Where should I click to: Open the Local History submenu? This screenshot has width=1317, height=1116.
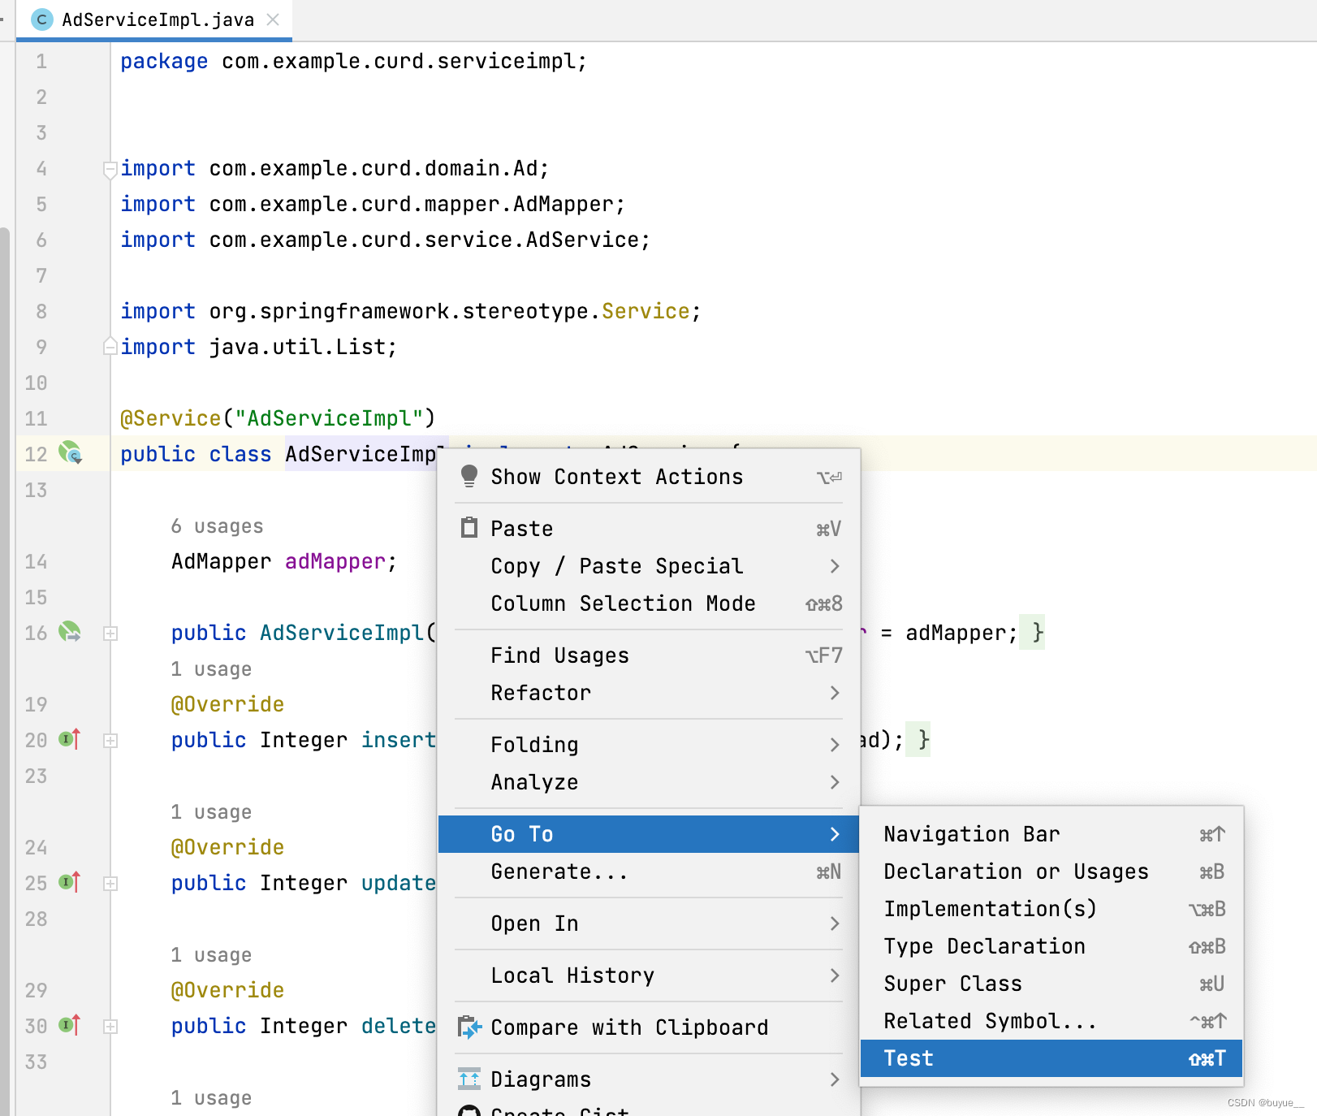[x=649, y=975]
